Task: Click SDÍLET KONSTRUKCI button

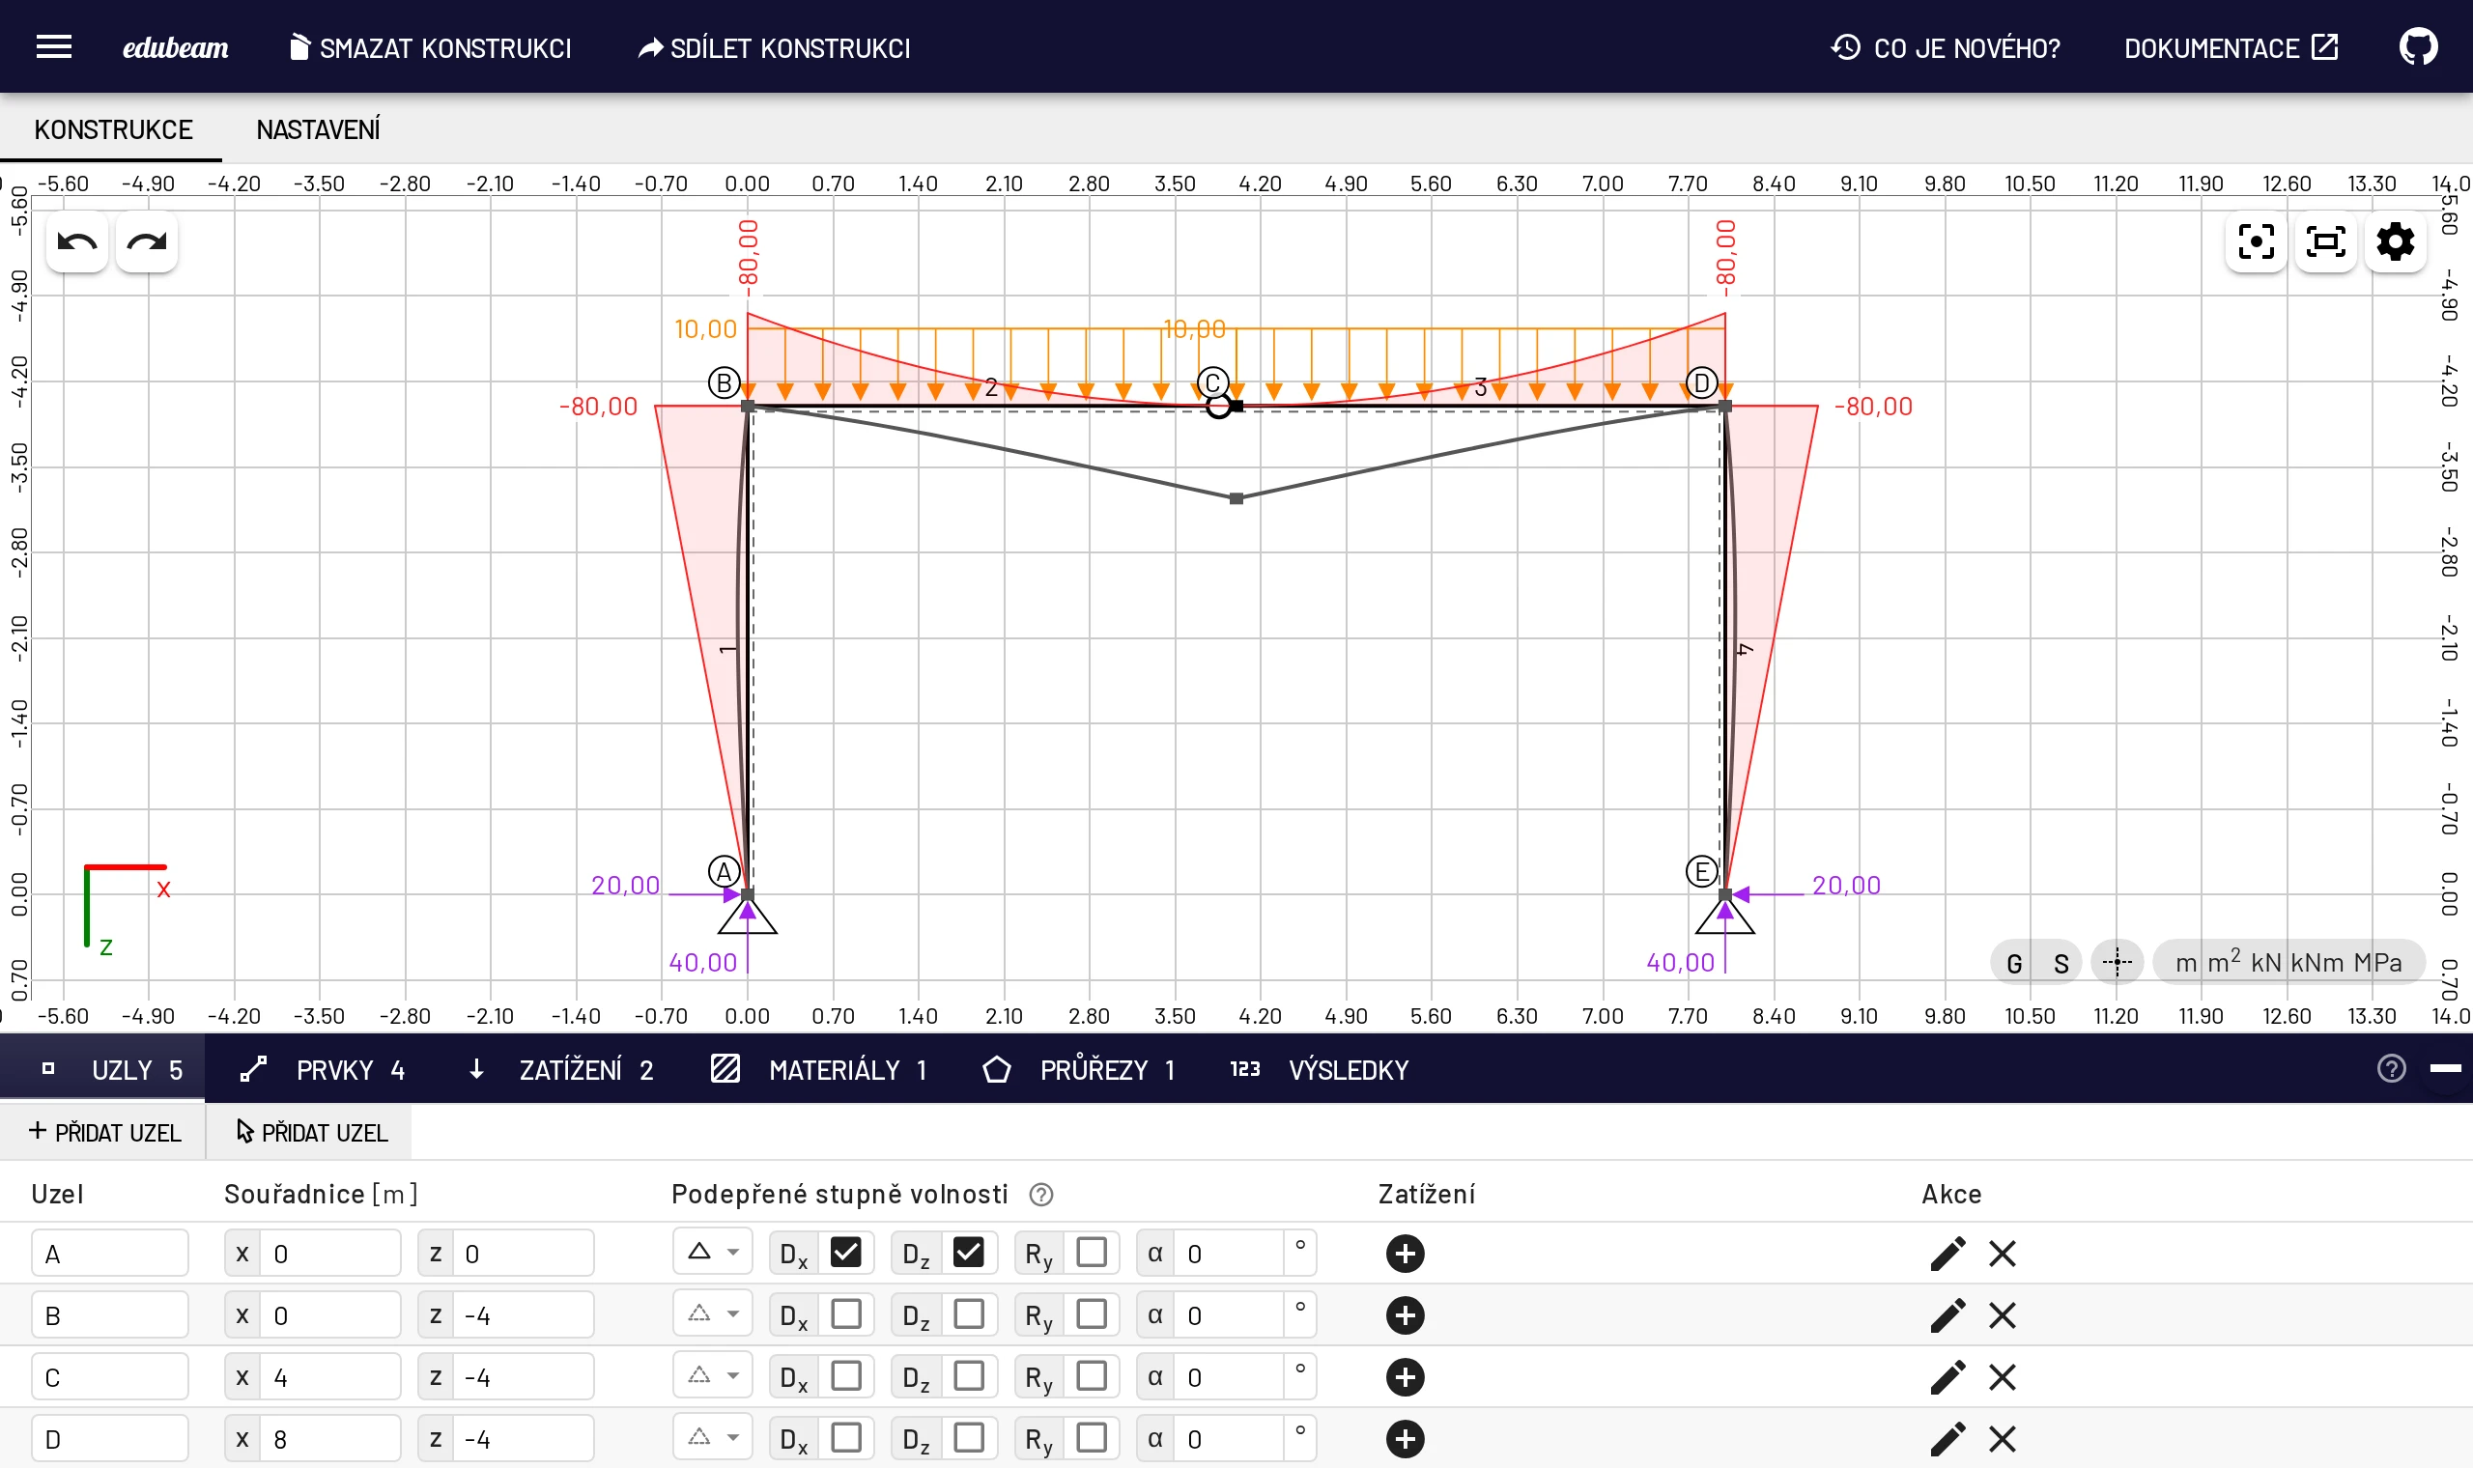Action: click(x=773, y=47)
